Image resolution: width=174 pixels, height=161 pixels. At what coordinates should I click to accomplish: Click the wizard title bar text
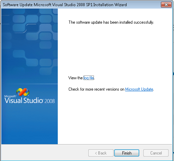click(x=65, y=5)
